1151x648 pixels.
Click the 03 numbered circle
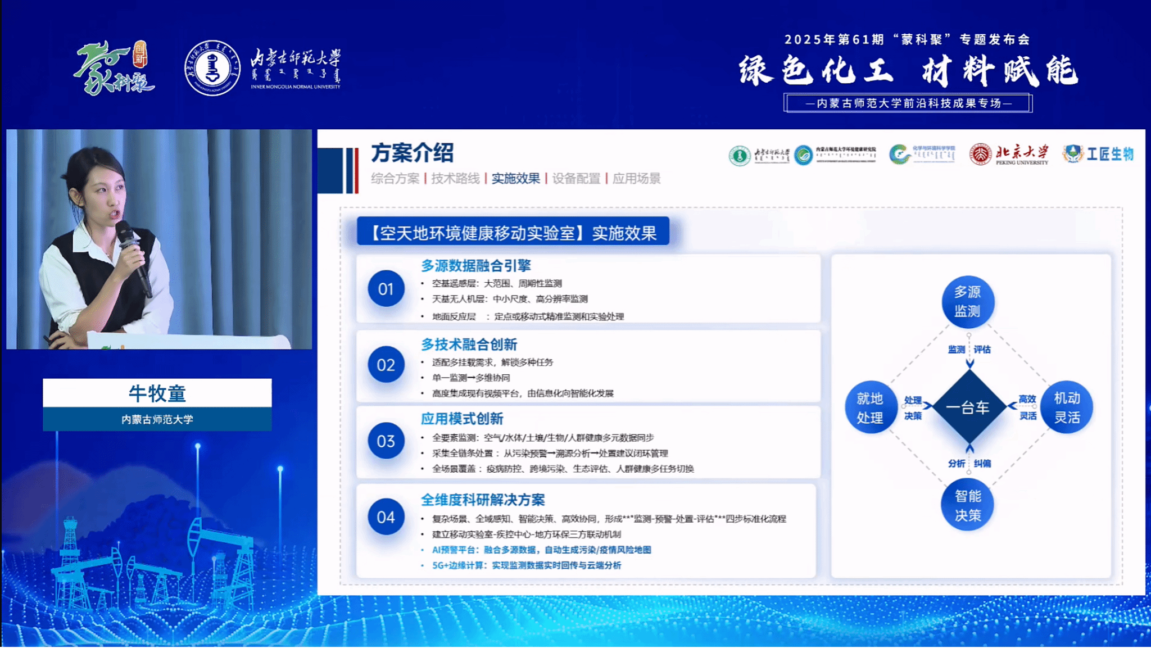click(386, 441)
